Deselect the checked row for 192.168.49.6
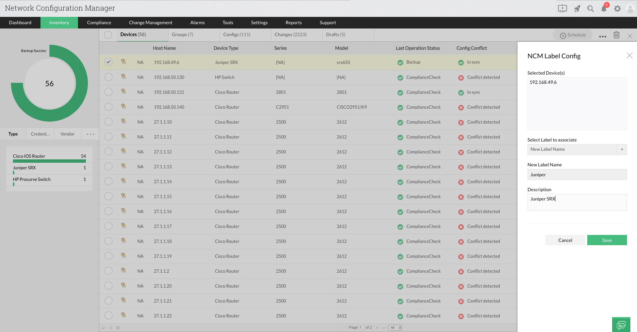 [x=108, y=62]
